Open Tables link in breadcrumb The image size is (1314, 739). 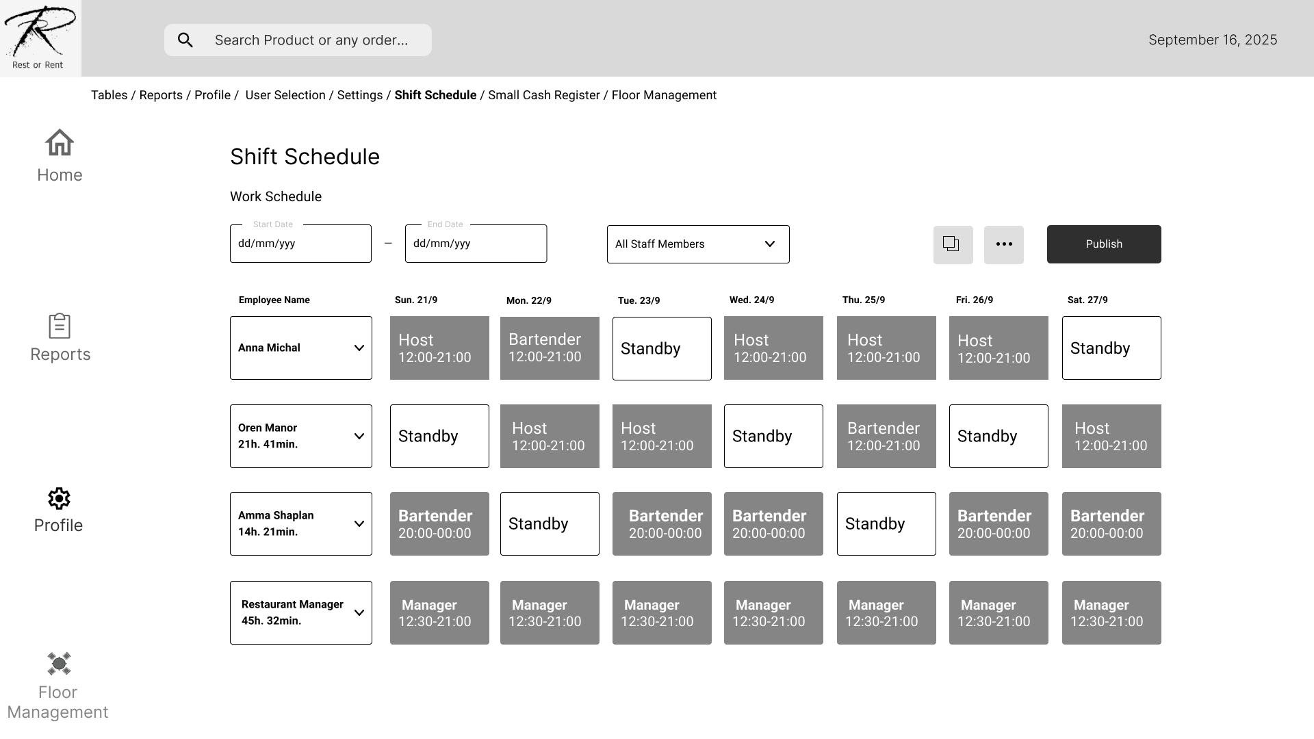click(109, 95)
